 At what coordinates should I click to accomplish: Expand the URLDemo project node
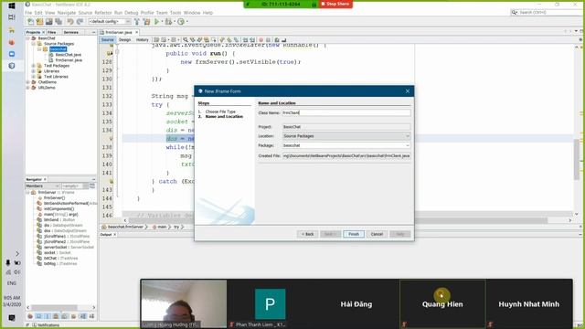[x=28, y=88]
